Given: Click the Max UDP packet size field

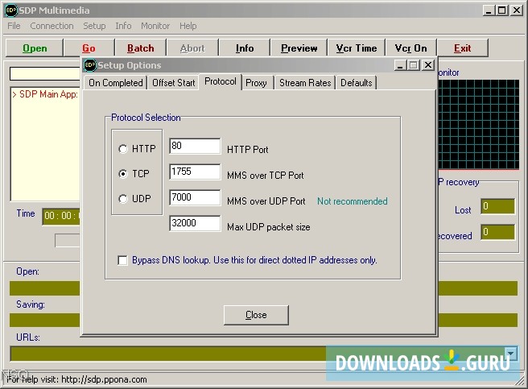Looking at the screenshot, I should (195, 223).
